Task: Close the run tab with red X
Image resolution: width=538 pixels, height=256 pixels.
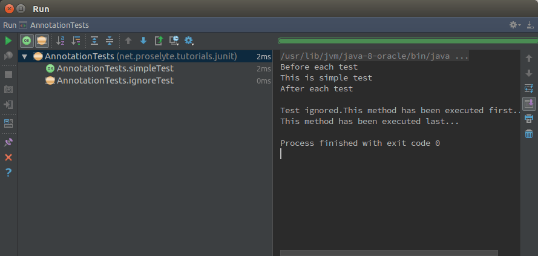Action: click(8, 157)
